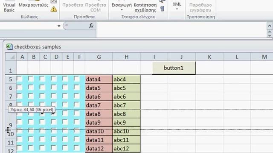The height and width of the screenshot is (153, 273).
Task: Click the fx insert function icon
Action: [x=91, y=26]
